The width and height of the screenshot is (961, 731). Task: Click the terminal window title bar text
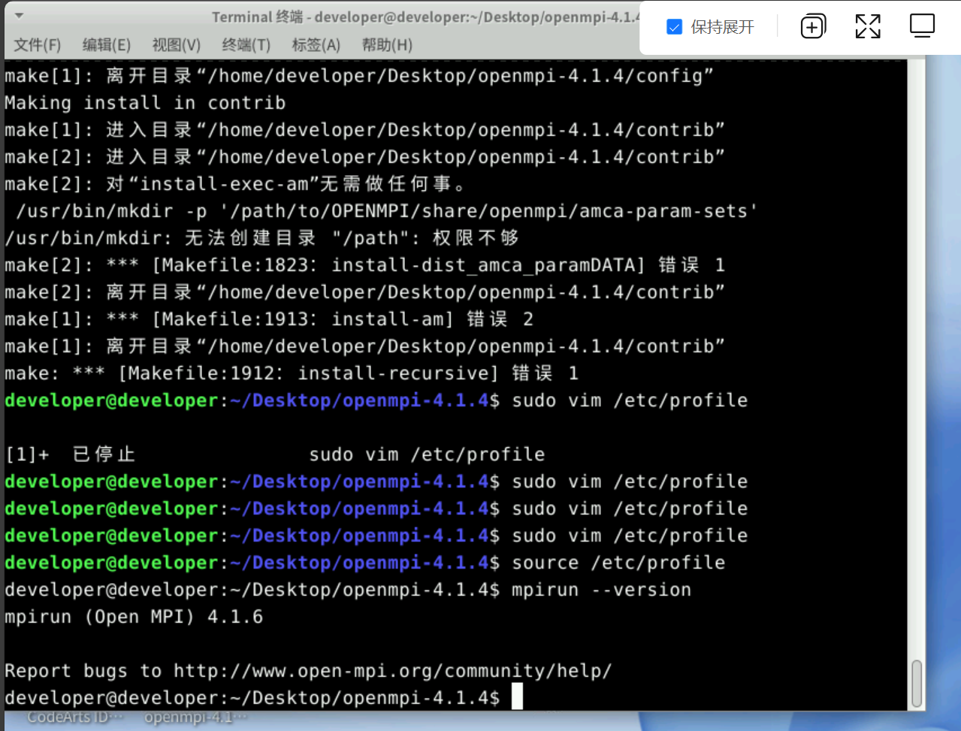coord(425,17)
